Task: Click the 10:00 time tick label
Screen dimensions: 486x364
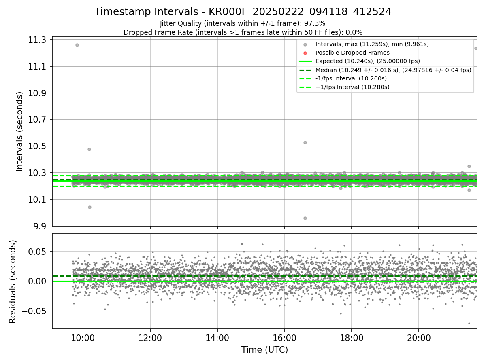Action: [83, 338]
